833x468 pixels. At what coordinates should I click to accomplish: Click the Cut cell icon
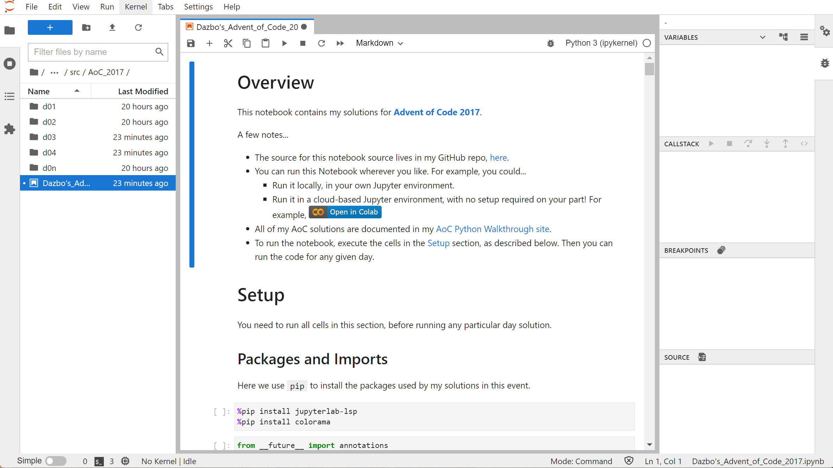[228, 43]
